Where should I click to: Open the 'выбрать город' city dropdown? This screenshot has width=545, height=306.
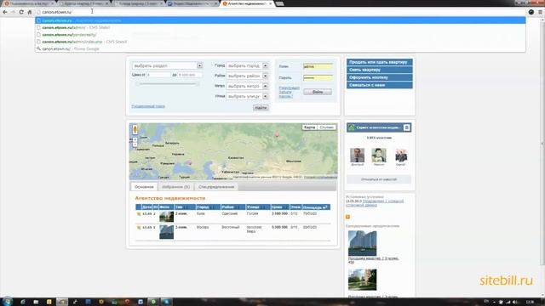[x=247, y=65]
